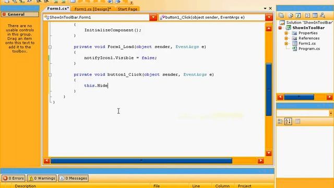Click the Form1.cs file icon

(294, 43)
